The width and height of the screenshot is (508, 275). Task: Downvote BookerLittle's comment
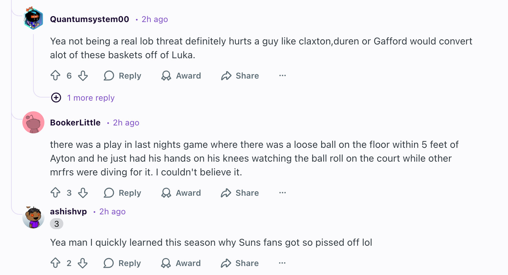pos(83,193)
